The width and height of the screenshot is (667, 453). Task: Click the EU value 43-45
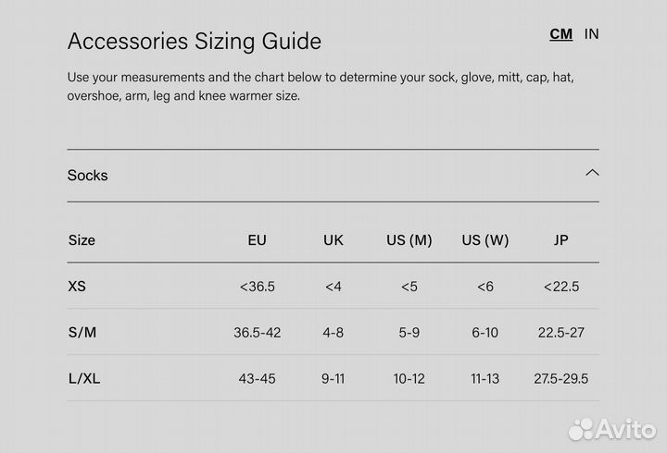click(x=257, y=379)
